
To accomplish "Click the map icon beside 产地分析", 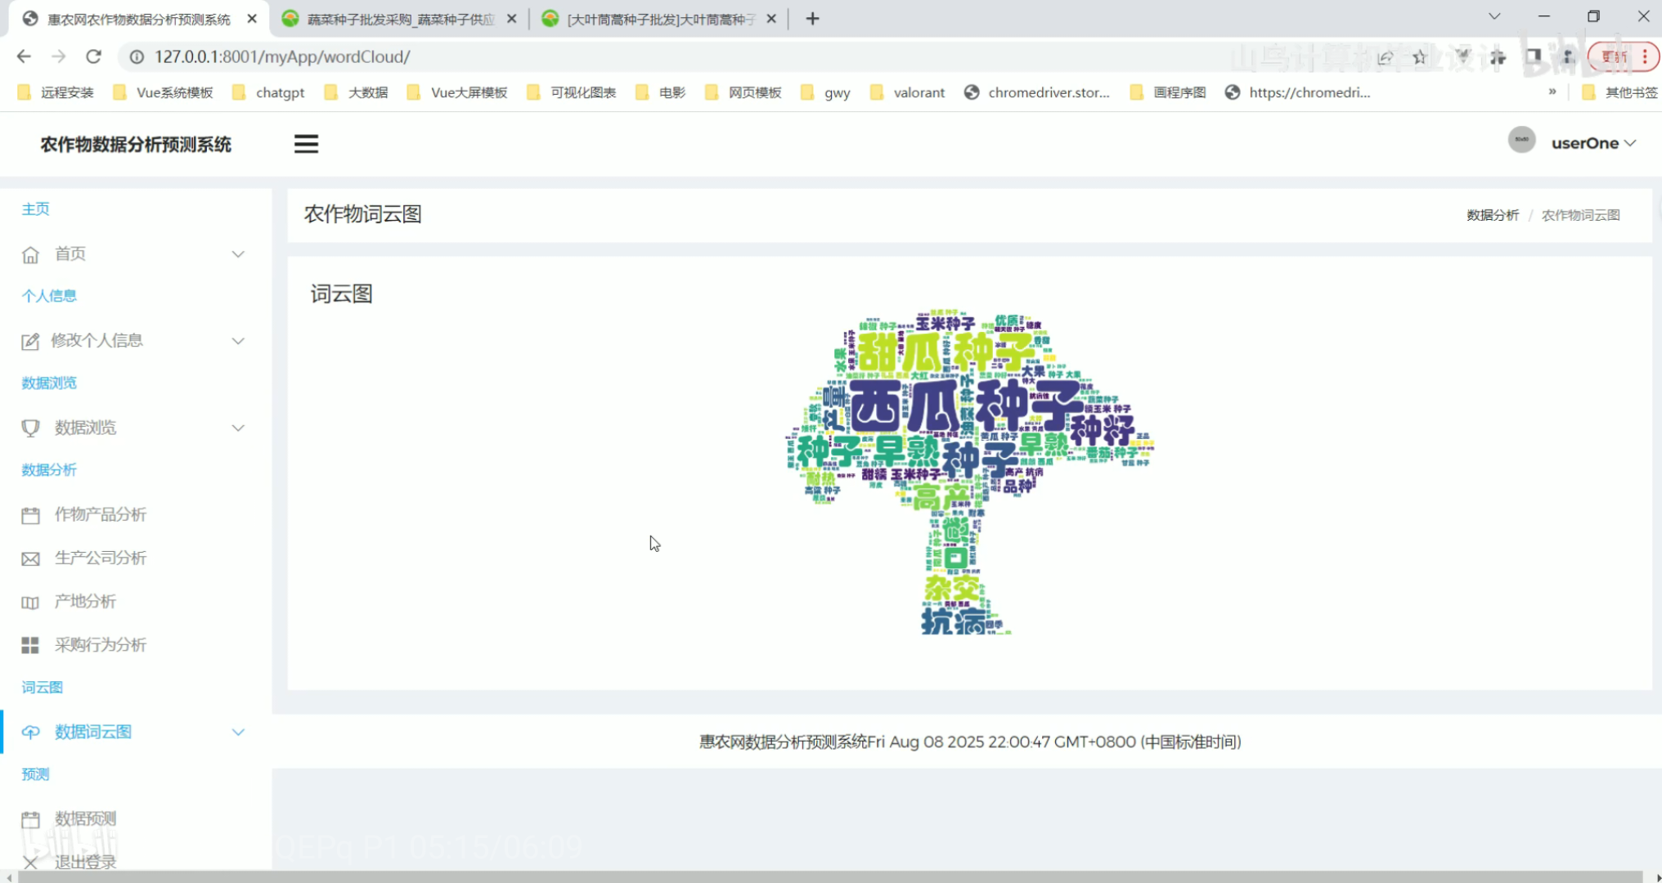I will (x=30, y=603).
